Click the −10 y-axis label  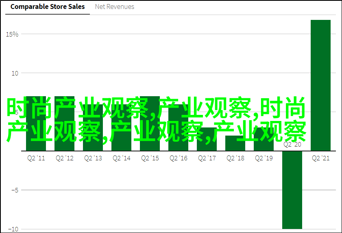(x=13, y=229)
